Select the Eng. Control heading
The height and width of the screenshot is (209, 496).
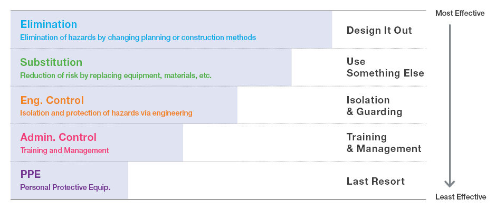(x=52, y=101)
